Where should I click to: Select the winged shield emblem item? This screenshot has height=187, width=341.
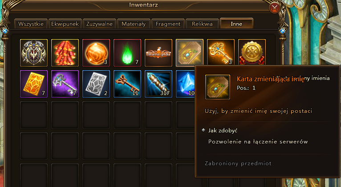34,53
